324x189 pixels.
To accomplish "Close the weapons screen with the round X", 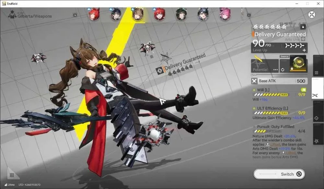I will 312,15.
